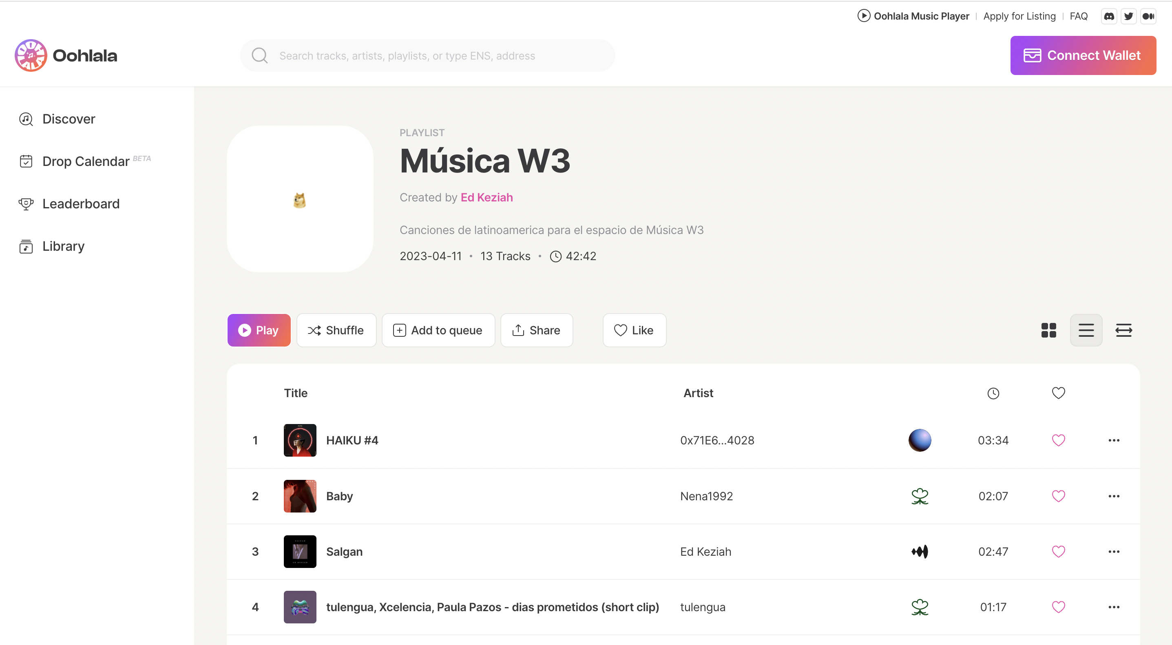Click the Connect Wallet button
This screenshot has height=645, width=1172.
(1083, 55)
